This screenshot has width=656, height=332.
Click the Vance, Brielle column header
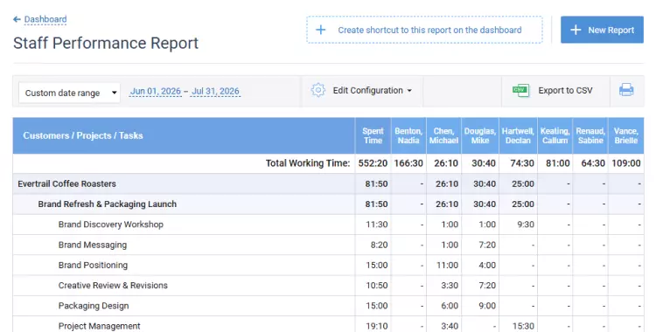point(626,135)
